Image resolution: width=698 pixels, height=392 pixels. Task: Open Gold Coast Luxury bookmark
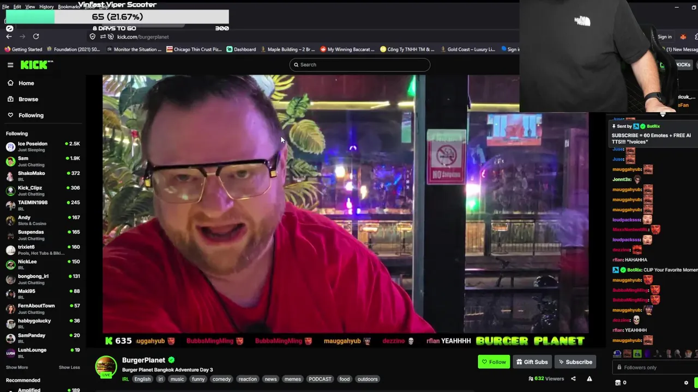coord(467,50)
